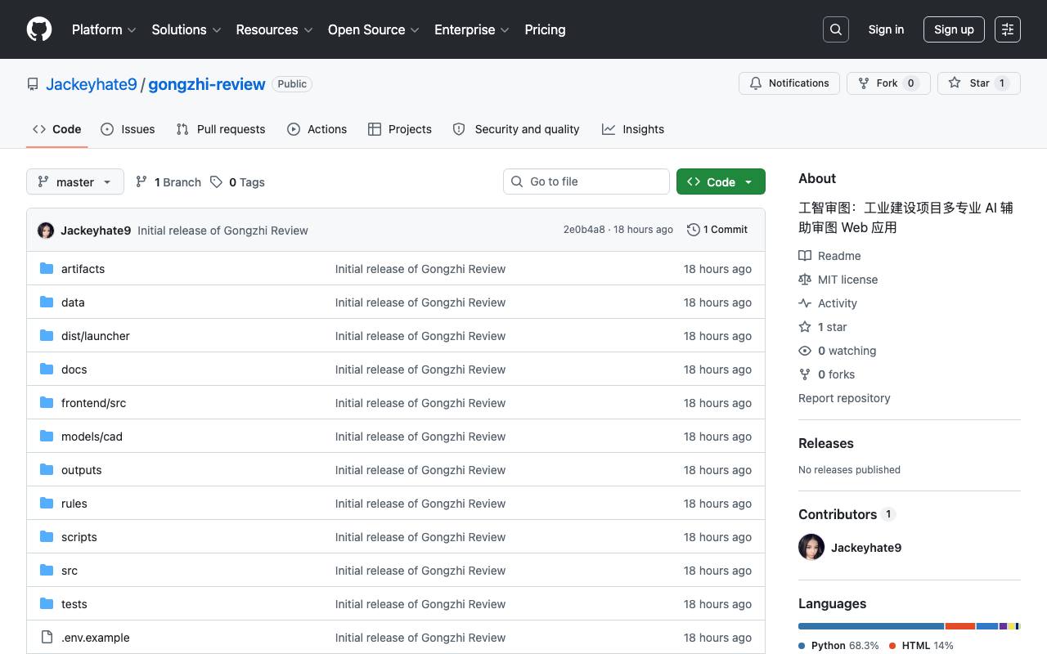Expand the Enterprise menu

point(472,29)
